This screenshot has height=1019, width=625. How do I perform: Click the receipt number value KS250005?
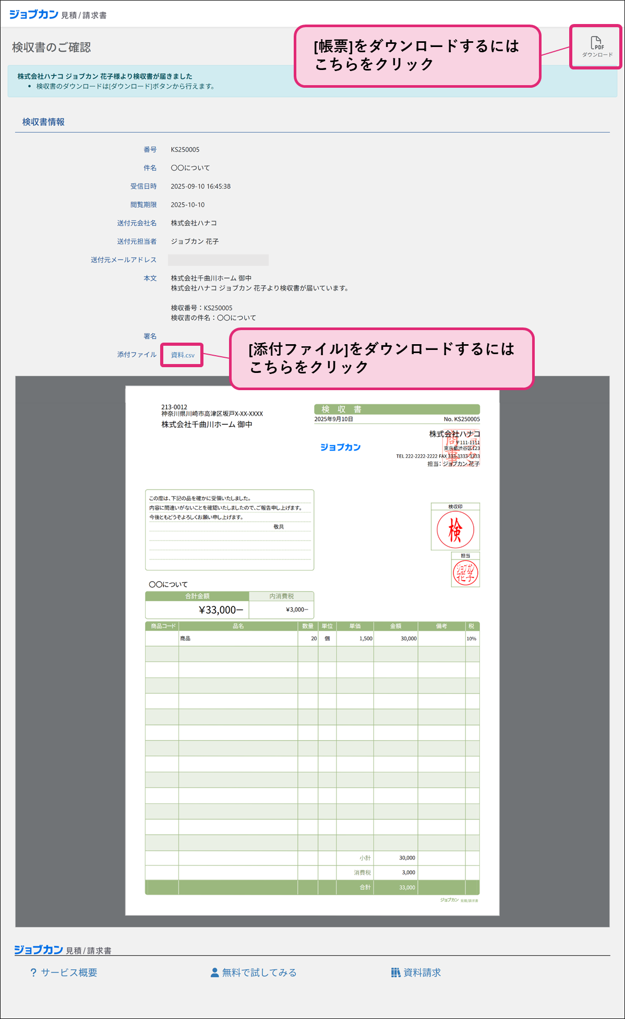click(185, 150)
